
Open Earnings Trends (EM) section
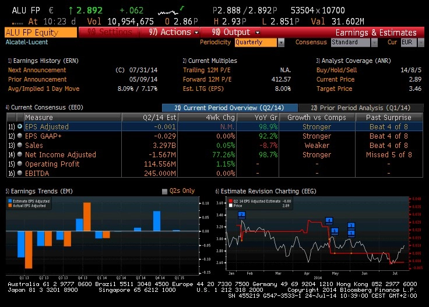click(39, 191)
